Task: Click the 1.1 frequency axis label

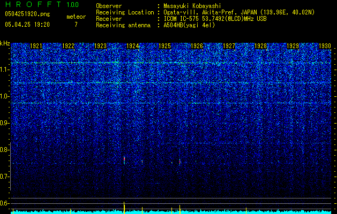Action: click(5, 70)
